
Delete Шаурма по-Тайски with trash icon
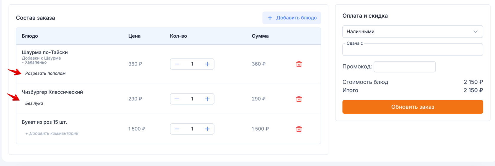(299, 64)
